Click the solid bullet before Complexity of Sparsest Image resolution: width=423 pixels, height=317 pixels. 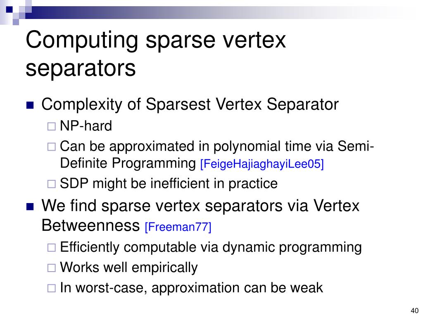[x=30, y=105]
